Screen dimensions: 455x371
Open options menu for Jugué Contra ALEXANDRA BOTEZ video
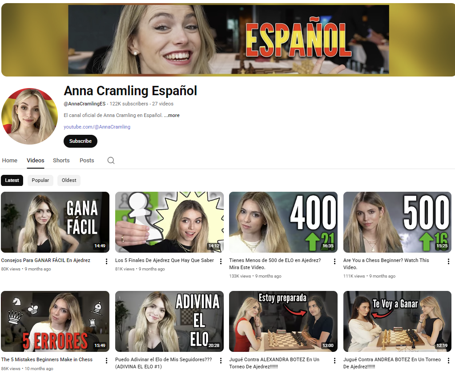334,360
